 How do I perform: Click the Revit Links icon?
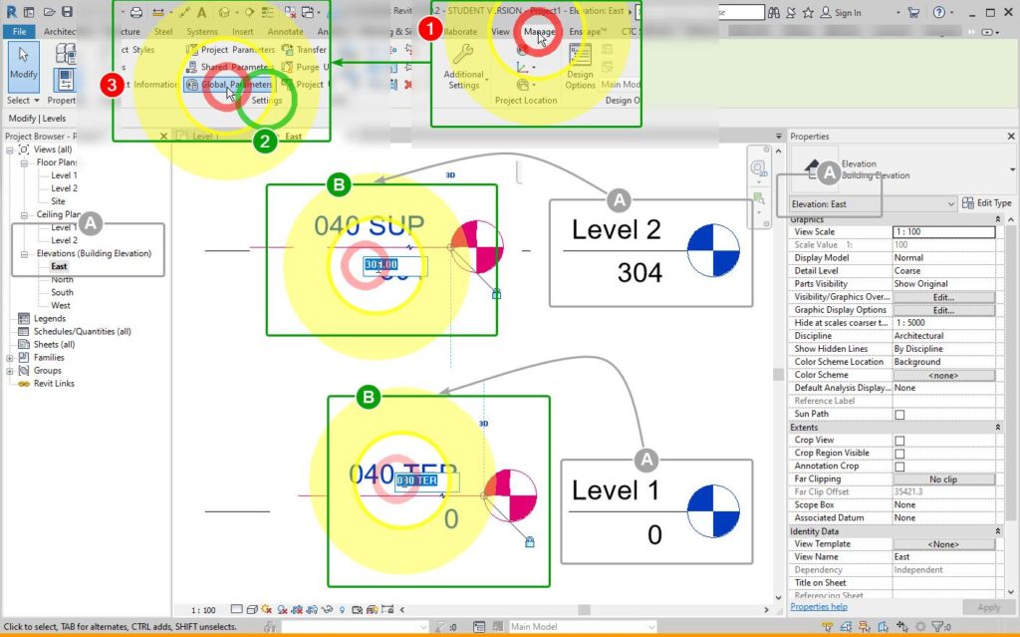coord(23,384)
